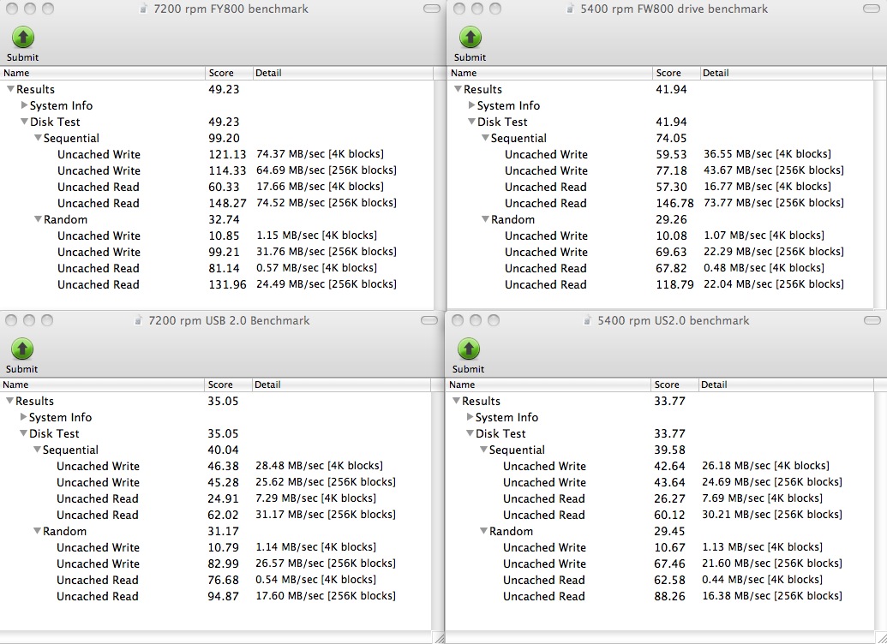Sort by Detail column in 5400 rpm US2.0 window
The width and height of the screenshot is (887, 644).
(786, 385)
